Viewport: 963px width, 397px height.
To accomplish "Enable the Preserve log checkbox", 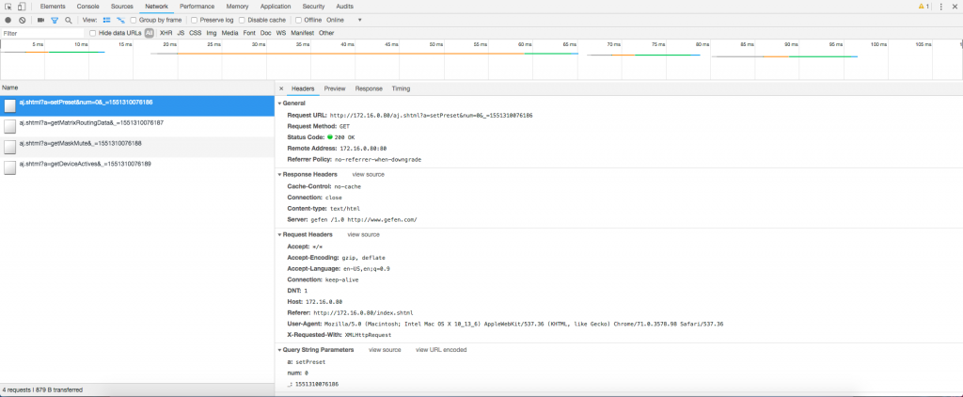I will 195,19.
